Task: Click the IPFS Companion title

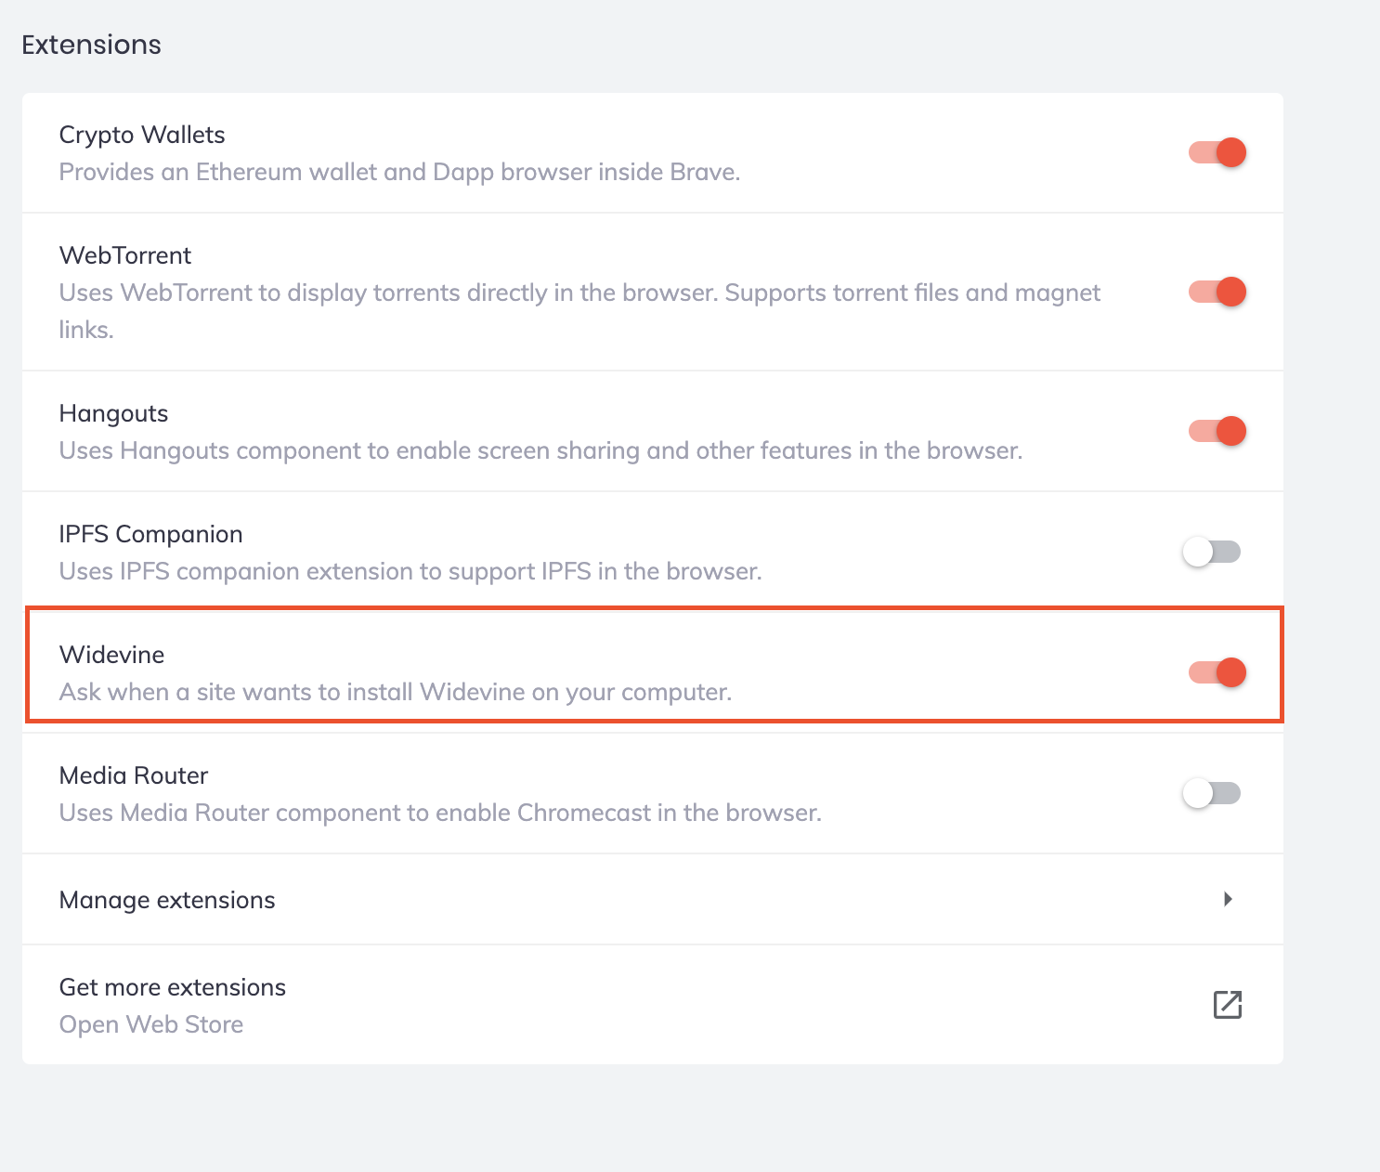Action: click(151, 535)
